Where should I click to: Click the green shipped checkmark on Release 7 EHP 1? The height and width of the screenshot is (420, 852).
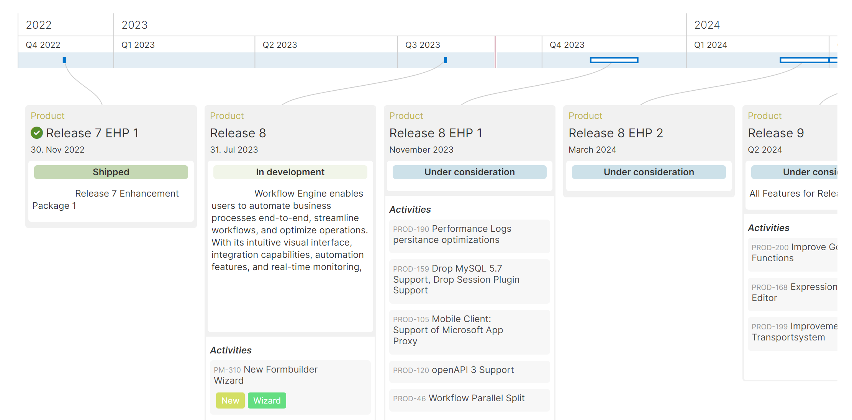(x=36, y=133)
